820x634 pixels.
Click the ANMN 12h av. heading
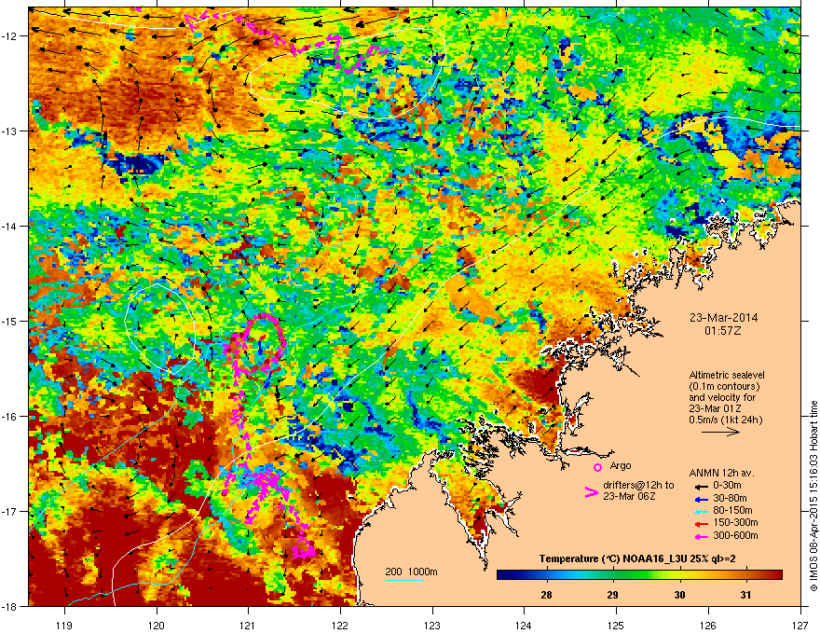pyautogui.click(x=721, y=474)
